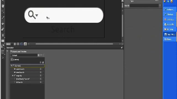Select the faint "Search" text on artboard
This screenshot has width=177, height=99.
tap(63, 29)
